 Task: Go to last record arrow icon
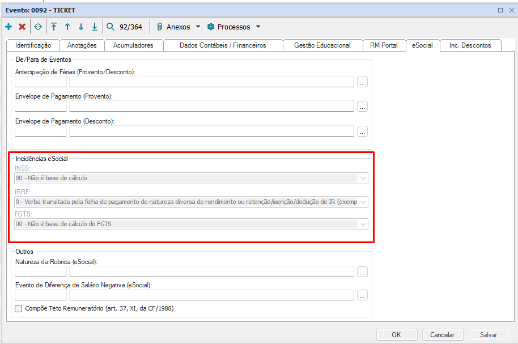(95, 27)
